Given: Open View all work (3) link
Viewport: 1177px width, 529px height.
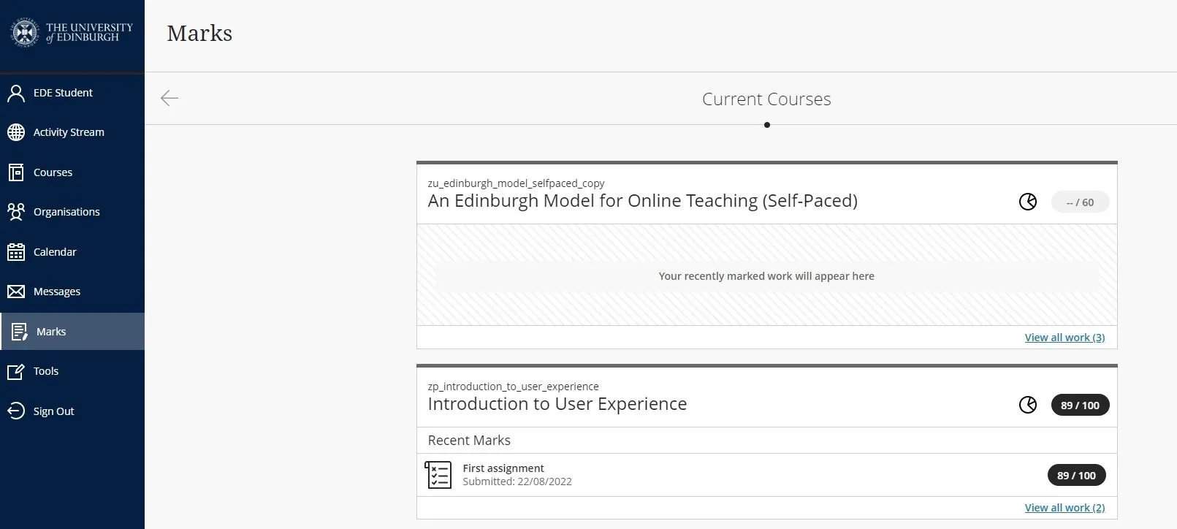Looking at the screenshot, I should 1064,338.
